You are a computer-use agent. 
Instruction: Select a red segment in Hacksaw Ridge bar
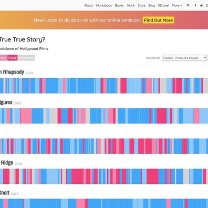[152, 176]
